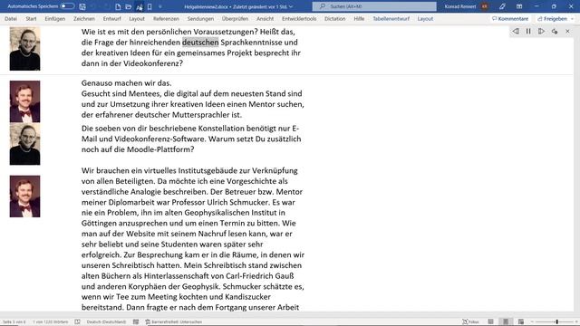
Task: Click the touch/mouse mode phone icon
Action: point(150,6)
